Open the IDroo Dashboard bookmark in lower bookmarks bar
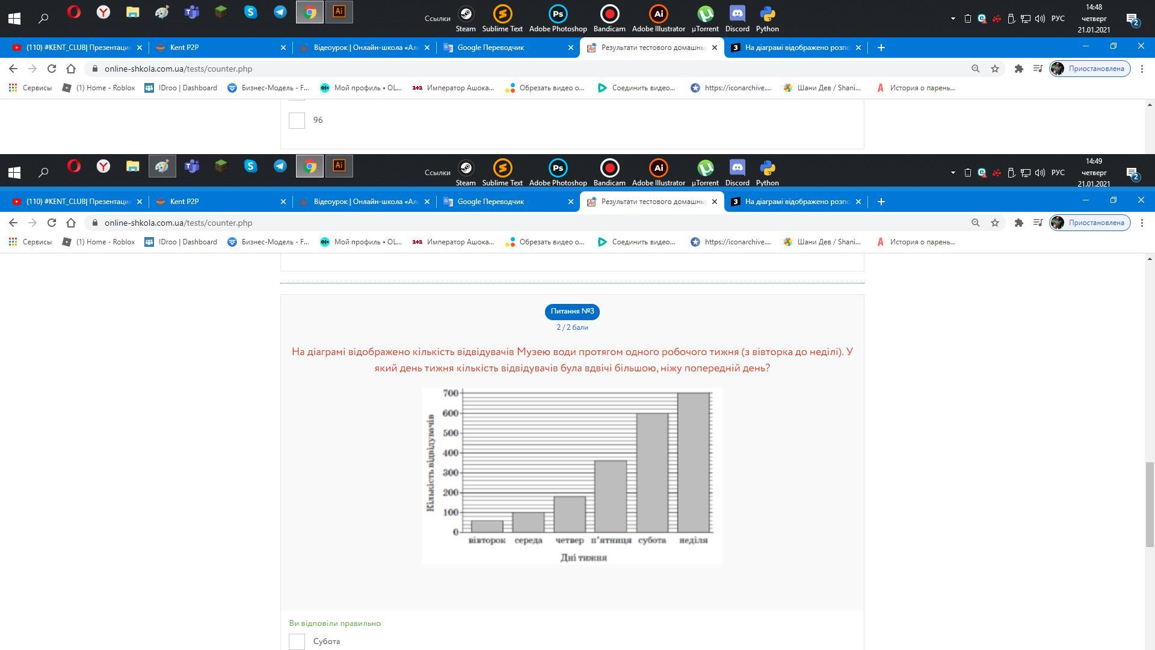 point(181,242)
